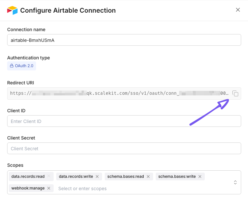Click the Redirect URI label
The width and height of the screenshot is (248, 208).
[x=20, y=83]
